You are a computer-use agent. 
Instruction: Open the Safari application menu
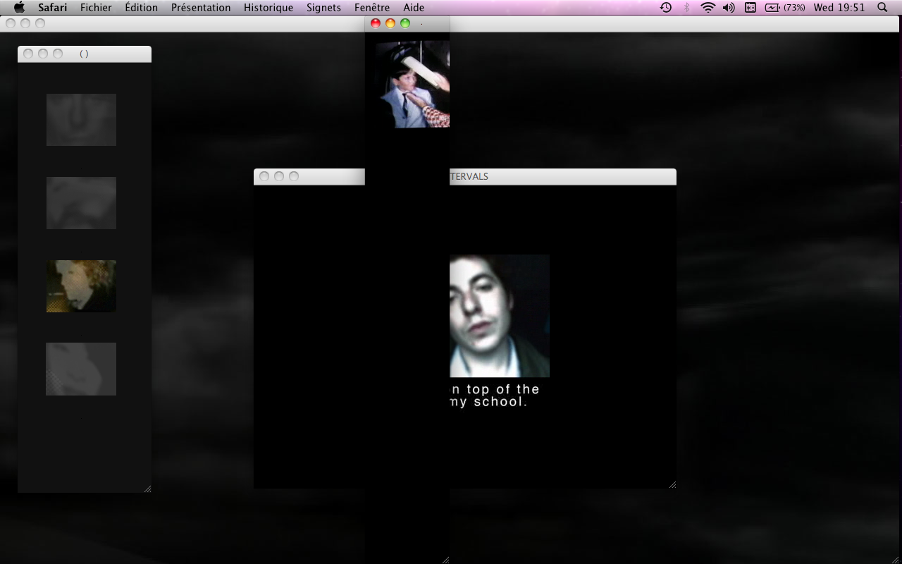[52, 8]
